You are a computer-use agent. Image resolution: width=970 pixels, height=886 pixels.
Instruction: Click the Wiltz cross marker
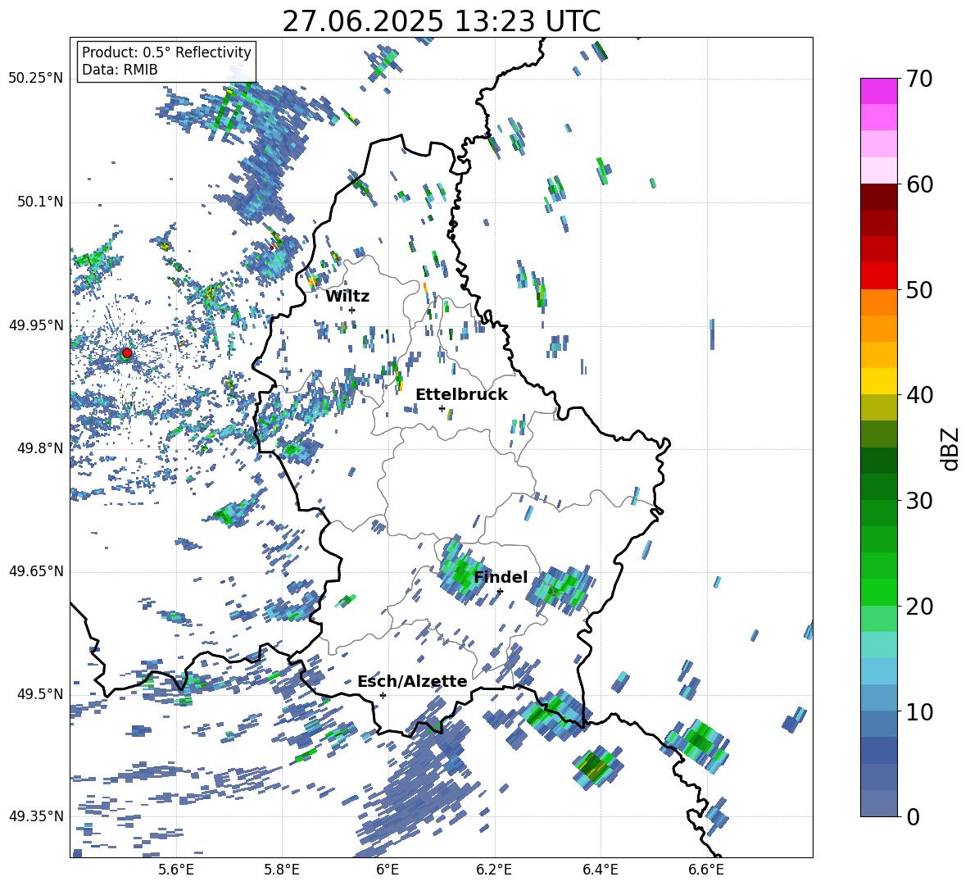coord(352,310)
